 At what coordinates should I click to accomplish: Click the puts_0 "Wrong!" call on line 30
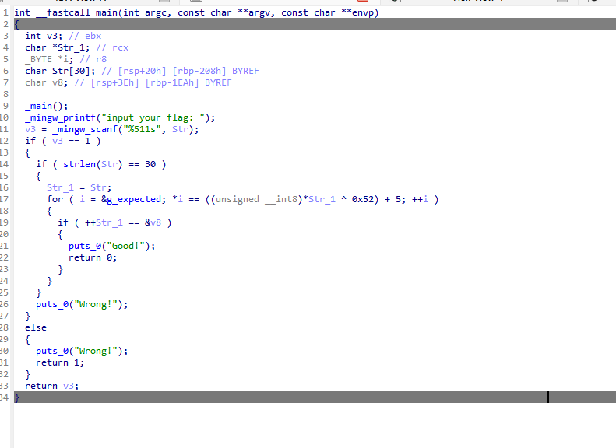(82, 351)
